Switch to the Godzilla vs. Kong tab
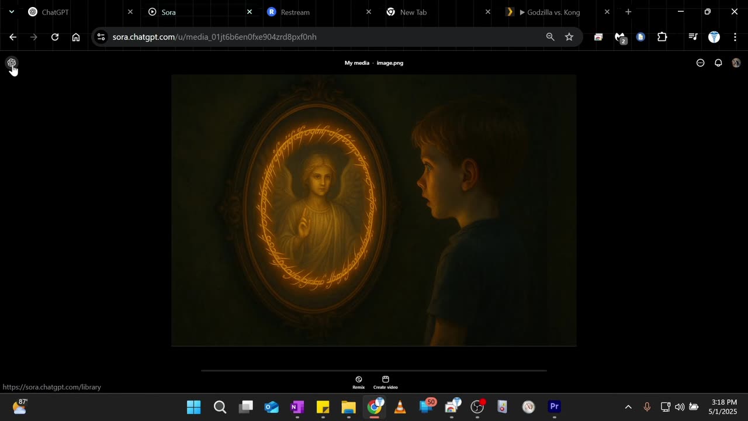 (552, 12)
